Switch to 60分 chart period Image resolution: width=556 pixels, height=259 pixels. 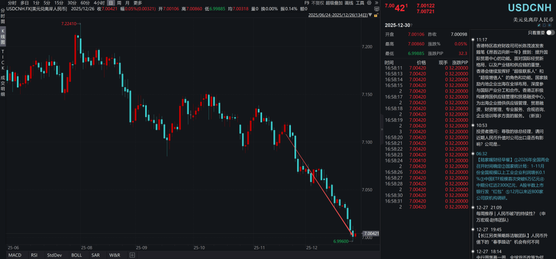tap(85, 3)
